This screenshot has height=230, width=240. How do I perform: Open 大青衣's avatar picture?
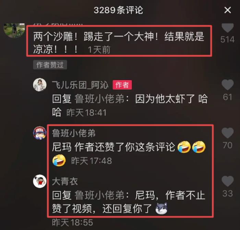(40, 181)
